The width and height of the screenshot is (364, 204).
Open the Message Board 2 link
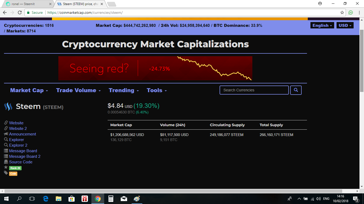tap(25, 156)
